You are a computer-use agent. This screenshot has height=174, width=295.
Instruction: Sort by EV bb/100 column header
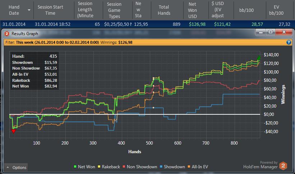(x=276, y=10)
